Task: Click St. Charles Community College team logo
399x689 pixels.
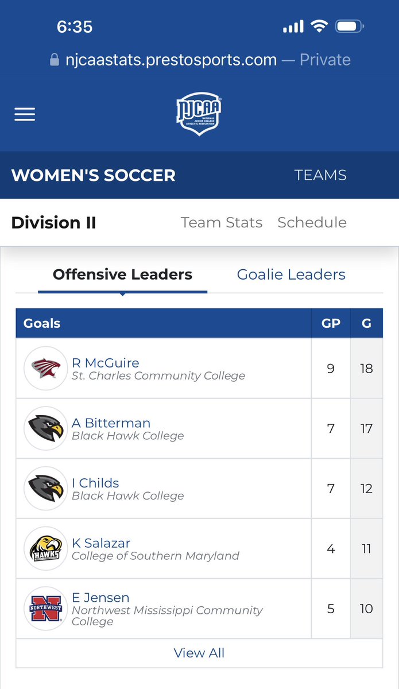Action: 46,369
